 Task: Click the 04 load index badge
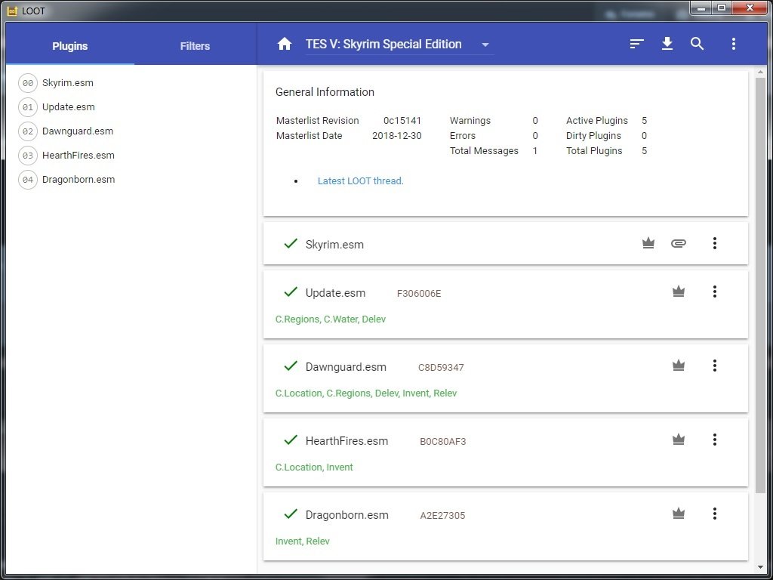click(x=28, y=180)
